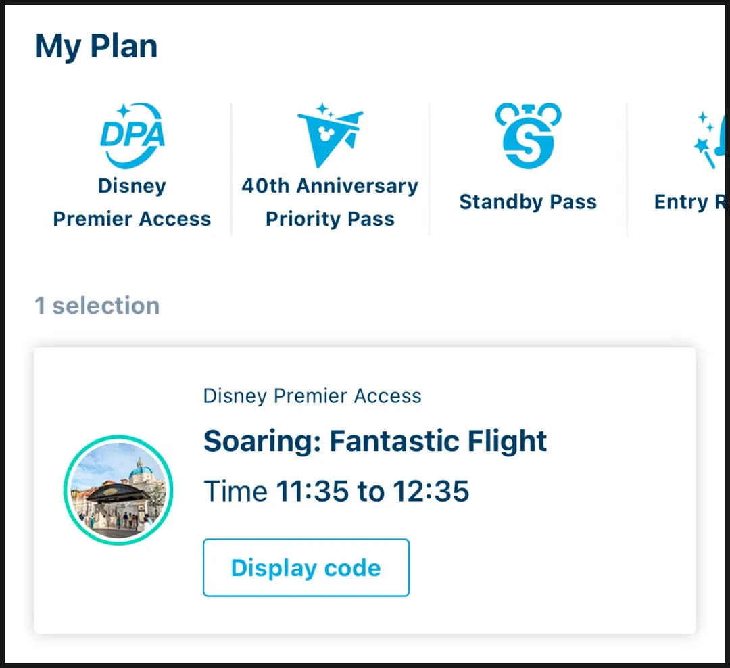This screenshot has height=668, width=730.
Task: Tap the DPA logo icon
Action: click(x=132, y=135)
